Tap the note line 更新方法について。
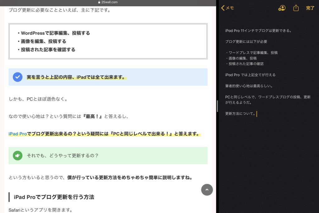 tap(240, 114)
